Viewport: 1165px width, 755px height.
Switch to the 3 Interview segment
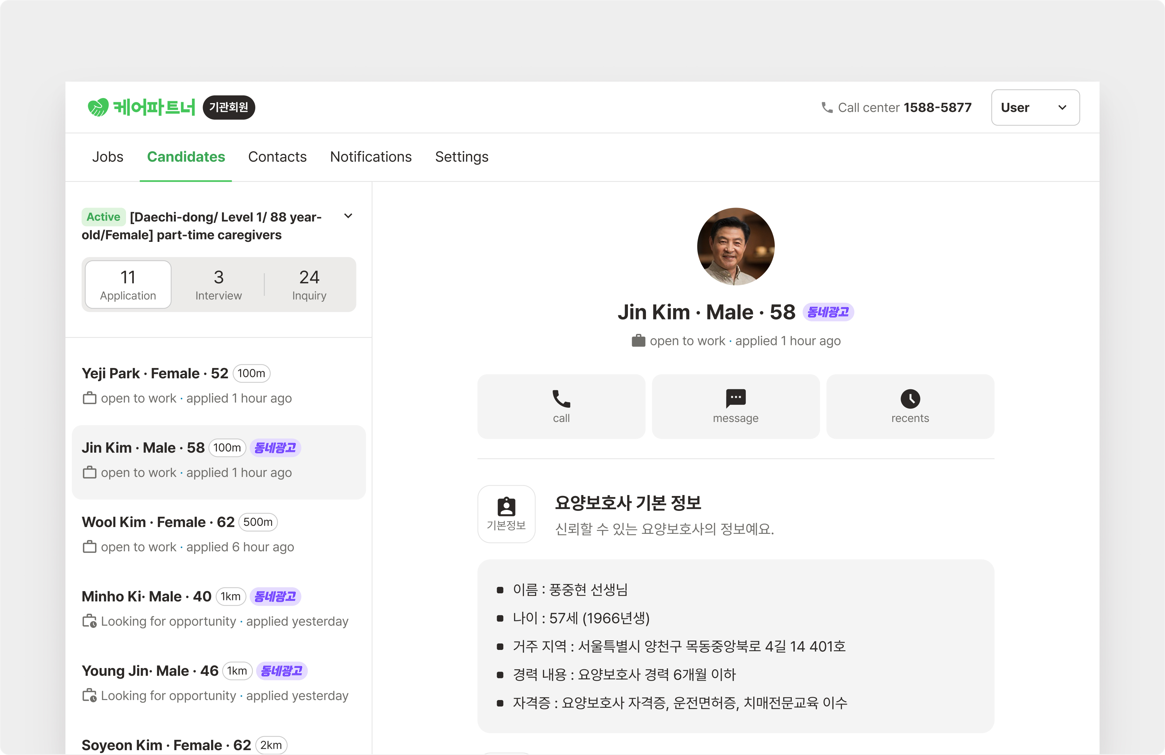click(218, 285)
